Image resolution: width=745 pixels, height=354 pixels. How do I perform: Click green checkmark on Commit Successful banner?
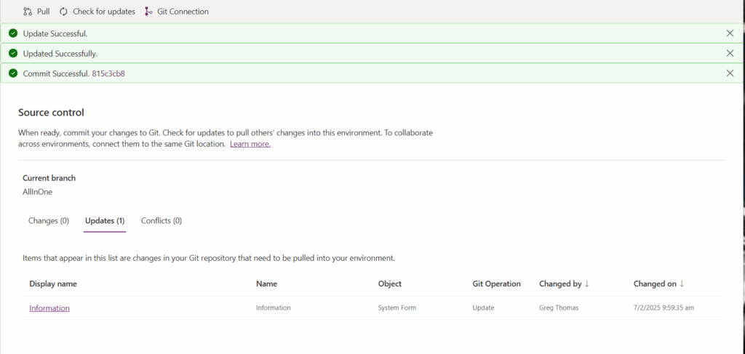pos(13,73)
